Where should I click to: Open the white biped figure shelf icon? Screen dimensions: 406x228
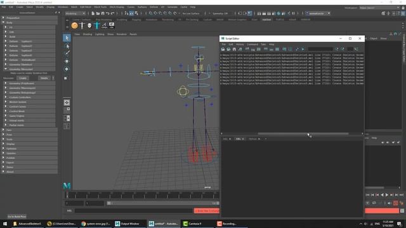[x=82, y=25]
